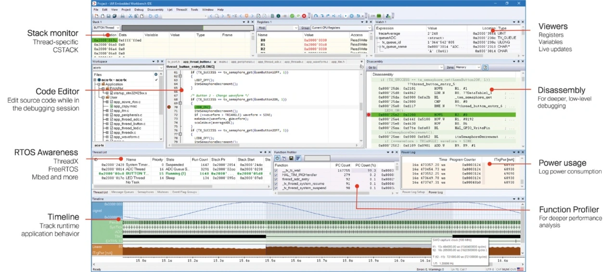616x272 pixels.
Task: Switch to the Semaphores tab
Action: (145, 192)
